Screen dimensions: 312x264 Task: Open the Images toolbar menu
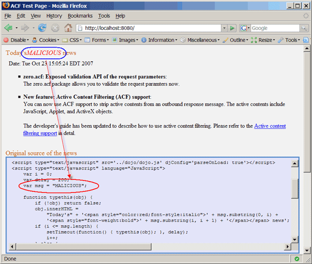point(125,40)
